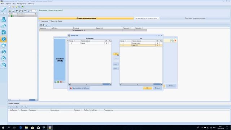Screen dimensions: 231x130
Task: Sort by 'Задержка' column in logic table
Action: click(45, 28)
